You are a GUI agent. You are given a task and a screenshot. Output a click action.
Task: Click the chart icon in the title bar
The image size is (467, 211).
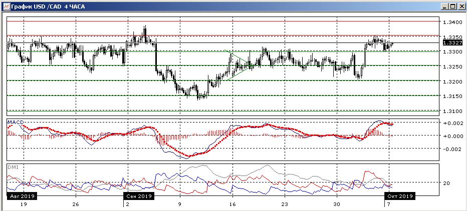tap(6, 6)
